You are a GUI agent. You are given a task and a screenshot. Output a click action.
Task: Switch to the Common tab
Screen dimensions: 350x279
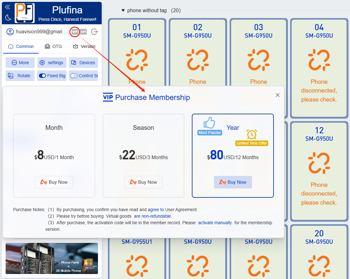pyautogui.click(x=21, y=47)
